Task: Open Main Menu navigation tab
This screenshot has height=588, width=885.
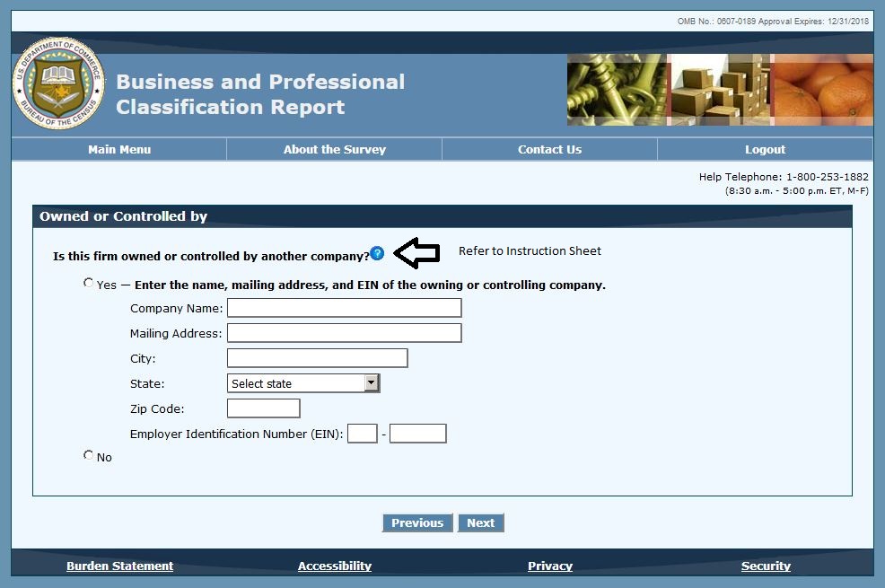Action: coord(119,150)
